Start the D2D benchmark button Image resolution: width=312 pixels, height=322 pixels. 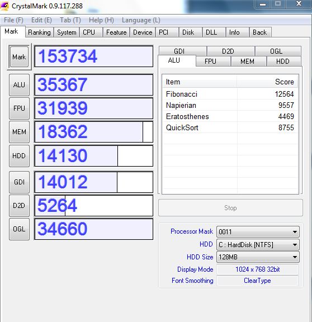(x=20, y=206)
